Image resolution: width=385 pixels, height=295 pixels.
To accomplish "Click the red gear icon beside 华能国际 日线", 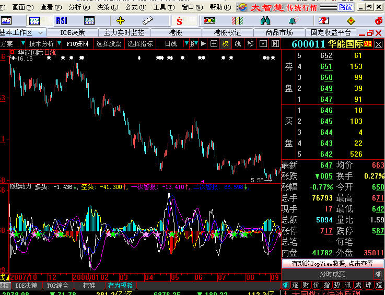I will [x=13, y=52].
